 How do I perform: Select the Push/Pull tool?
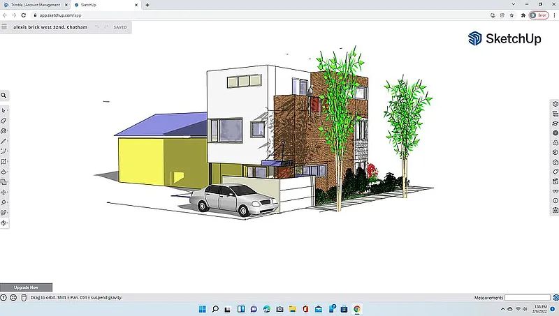click(x=4, y=172)
